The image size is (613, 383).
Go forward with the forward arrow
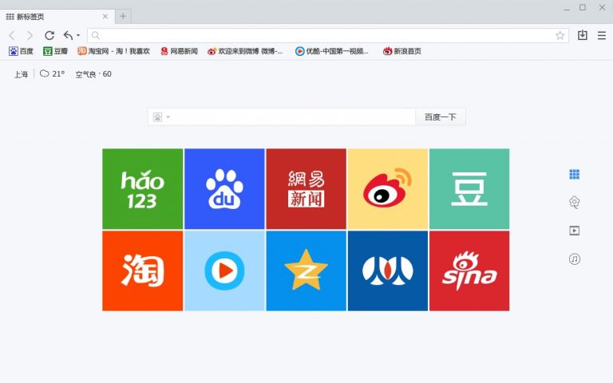30,36
